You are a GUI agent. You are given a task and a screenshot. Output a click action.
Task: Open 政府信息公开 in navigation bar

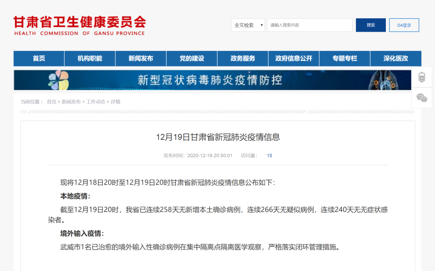pyautogui.click(x=294, y=58)
